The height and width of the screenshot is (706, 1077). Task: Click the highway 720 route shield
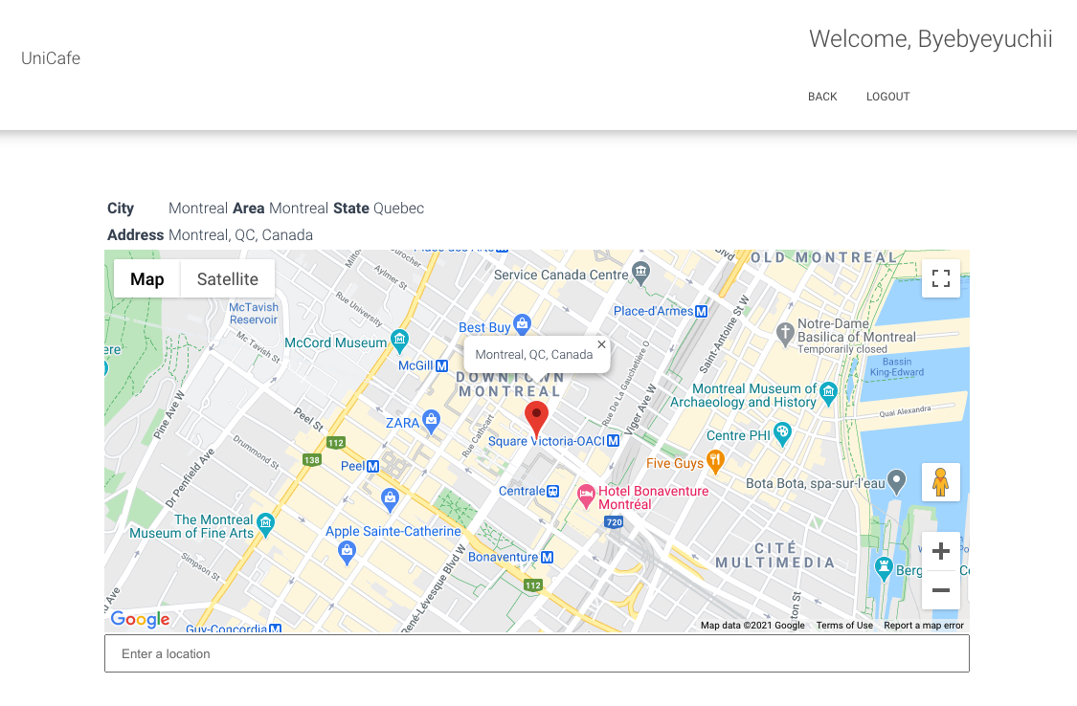614,522
